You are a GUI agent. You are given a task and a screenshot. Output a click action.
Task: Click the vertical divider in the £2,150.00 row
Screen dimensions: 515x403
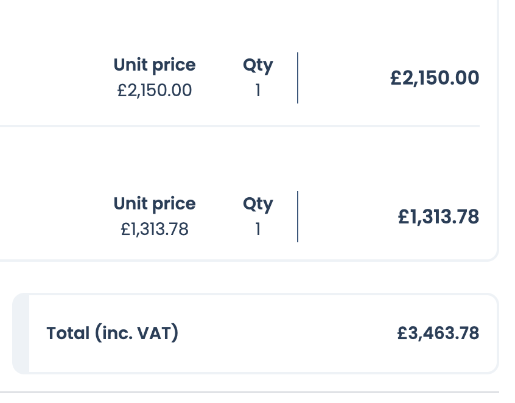coord(298,78)
